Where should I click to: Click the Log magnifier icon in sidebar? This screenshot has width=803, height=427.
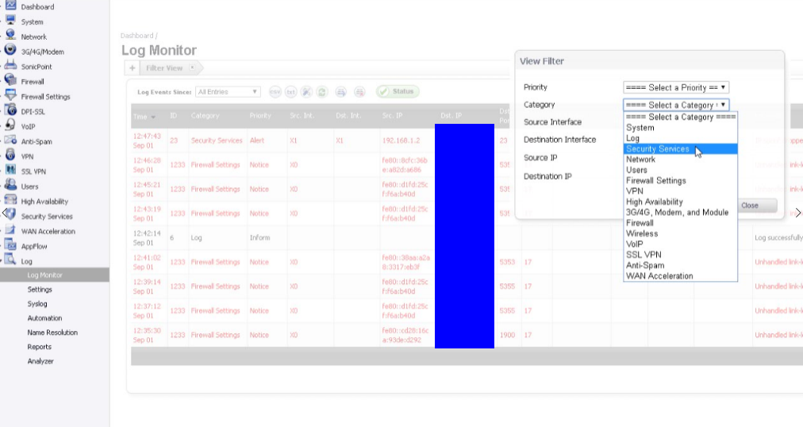point(10,259)
